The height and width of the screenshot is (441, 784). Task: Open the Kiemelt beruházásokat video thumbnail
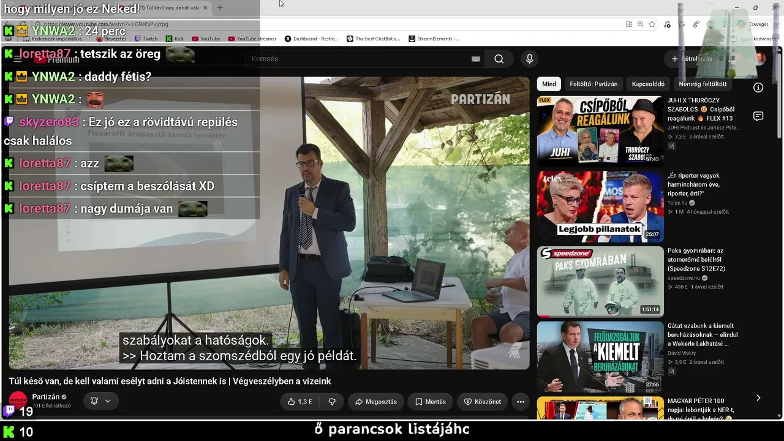coord(600,357)
